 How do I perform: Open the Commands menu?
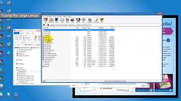[48, 16]
